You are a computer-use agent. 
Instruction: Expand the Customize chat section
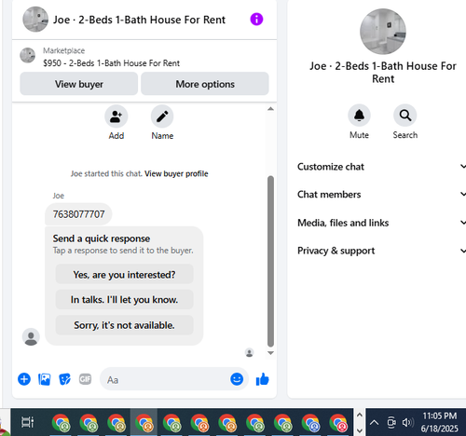(381, 167)
